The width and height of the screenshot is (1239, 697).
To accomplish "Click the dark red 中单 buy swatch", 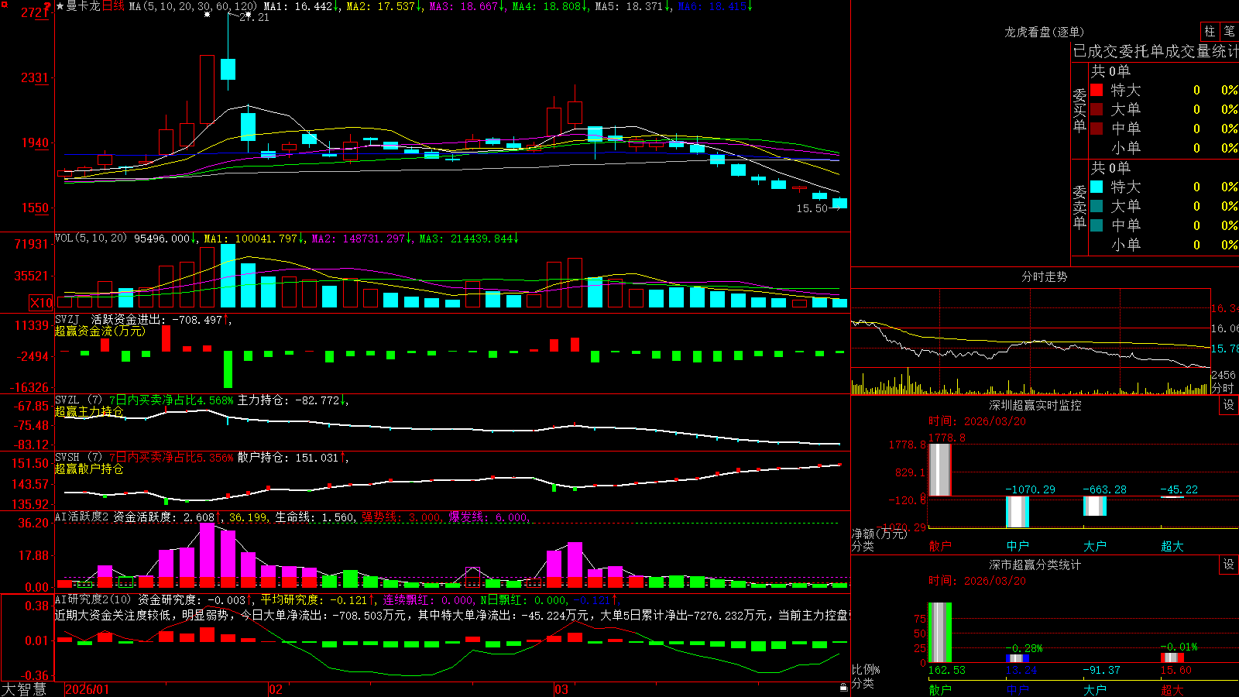I will [1097, 129].
